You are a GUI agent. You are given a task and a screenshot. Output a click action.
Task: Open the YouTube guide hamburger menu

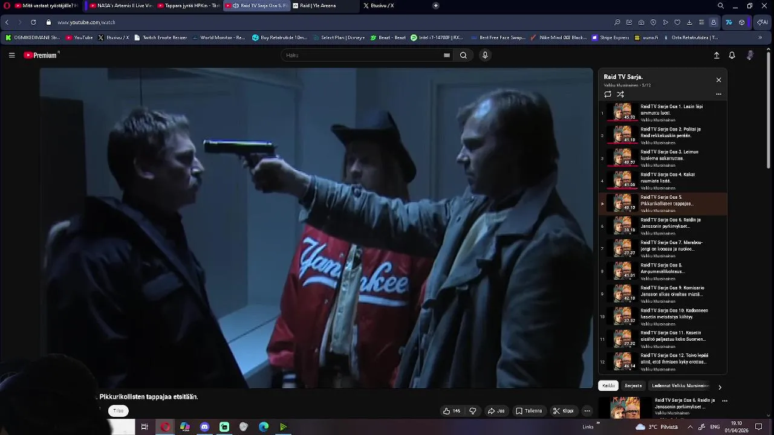tap(11, 55)
